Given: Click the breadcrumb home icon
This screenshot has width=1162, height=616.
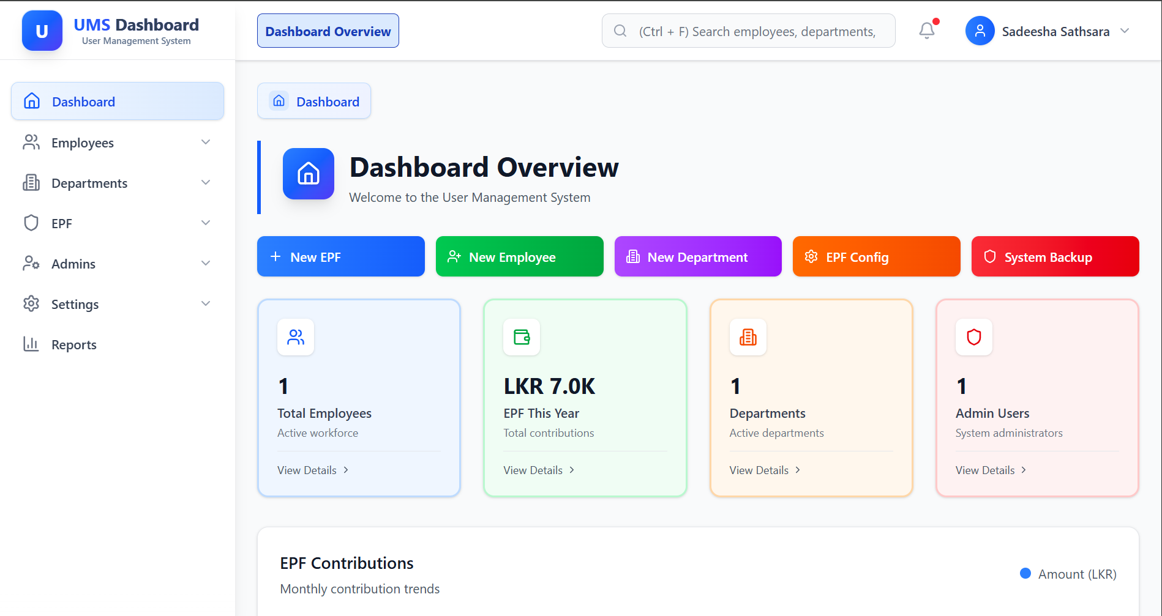Looking at the screenshot, I should [279, 101].
